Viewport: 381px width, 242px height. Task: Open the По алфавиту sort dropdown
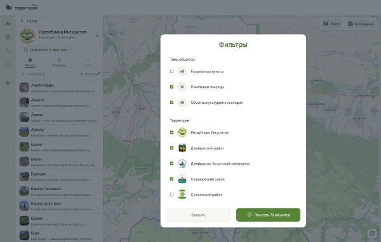point(35,74)
